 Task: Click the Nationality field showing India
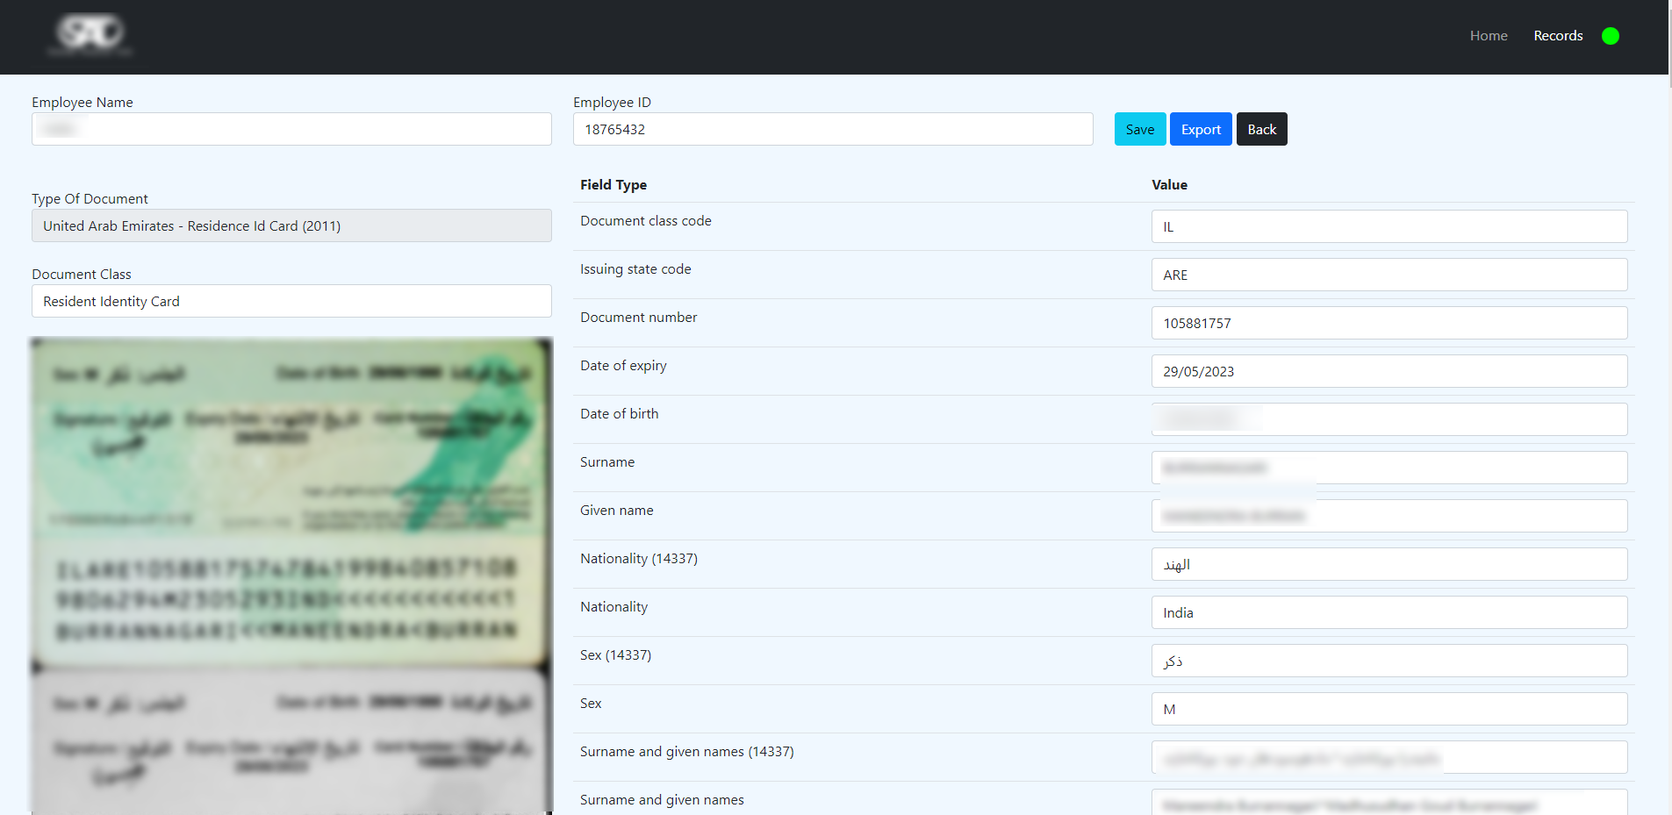click(1389, 612)
